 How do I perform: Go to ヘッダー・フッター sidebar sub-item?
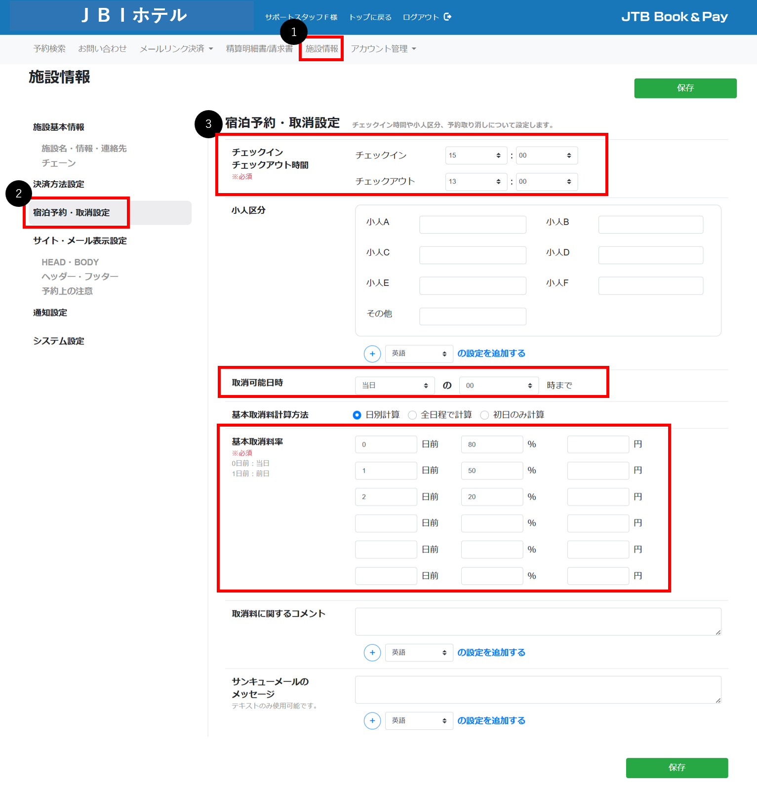(80, 277)
